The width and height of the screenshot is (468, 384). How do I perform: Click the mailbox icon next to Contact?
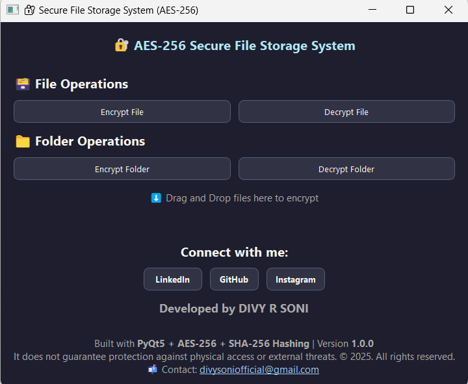tap(153, 370)
